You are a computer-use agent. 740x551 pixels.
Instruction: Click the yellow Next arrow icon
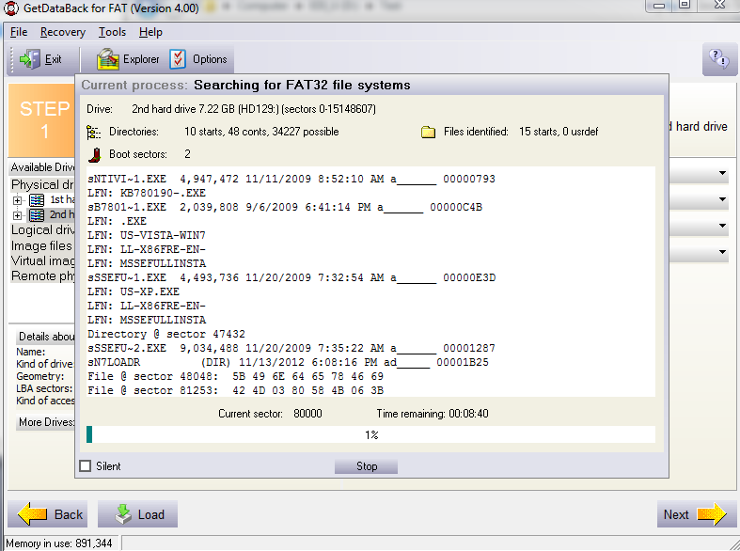[x=712, y=514]
